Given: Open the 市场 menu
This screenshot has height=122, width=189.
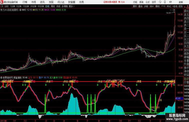Looking at the screenshot, I should [34, 2].
